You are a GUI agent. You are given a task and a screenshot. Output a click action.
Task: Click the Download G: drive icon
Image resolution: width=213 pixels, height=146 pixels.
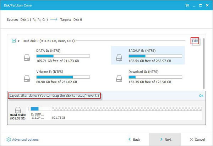coord(119,79)
